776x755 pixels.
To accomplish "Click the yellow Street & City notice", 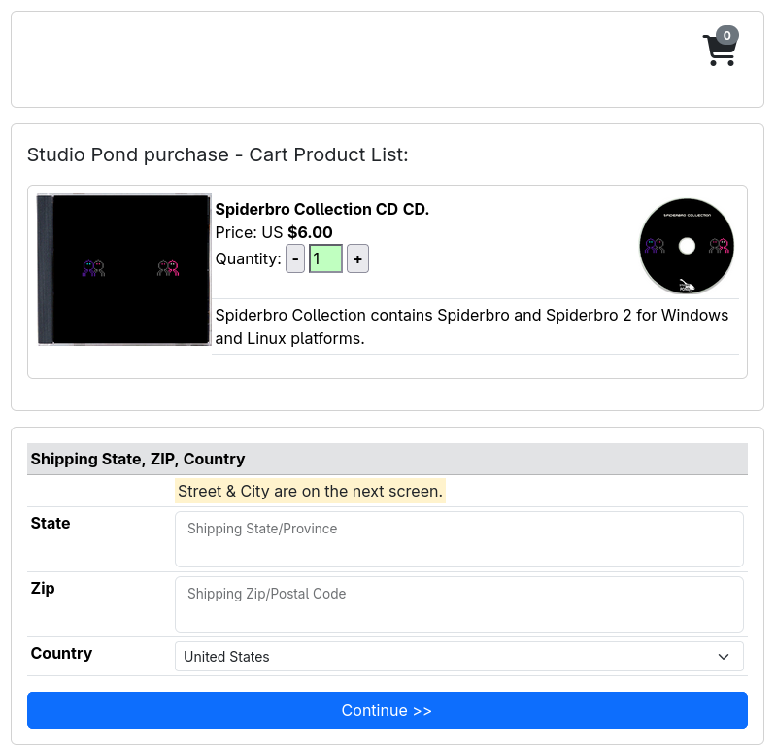I will (310, 491).
